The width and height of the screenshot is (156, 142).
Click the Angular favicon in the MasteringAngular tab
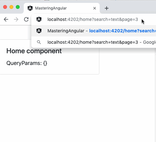[x=30, y=8]
